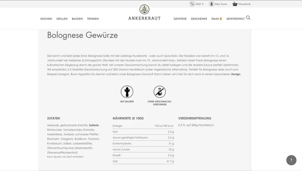This screenshot has width=302, height=171.
Task: Click the scroll-to-top arrow button
Action: 291,160
